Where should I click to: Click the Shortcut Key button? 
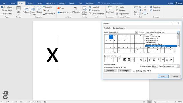pyautogui.click(x=125, y=71)
